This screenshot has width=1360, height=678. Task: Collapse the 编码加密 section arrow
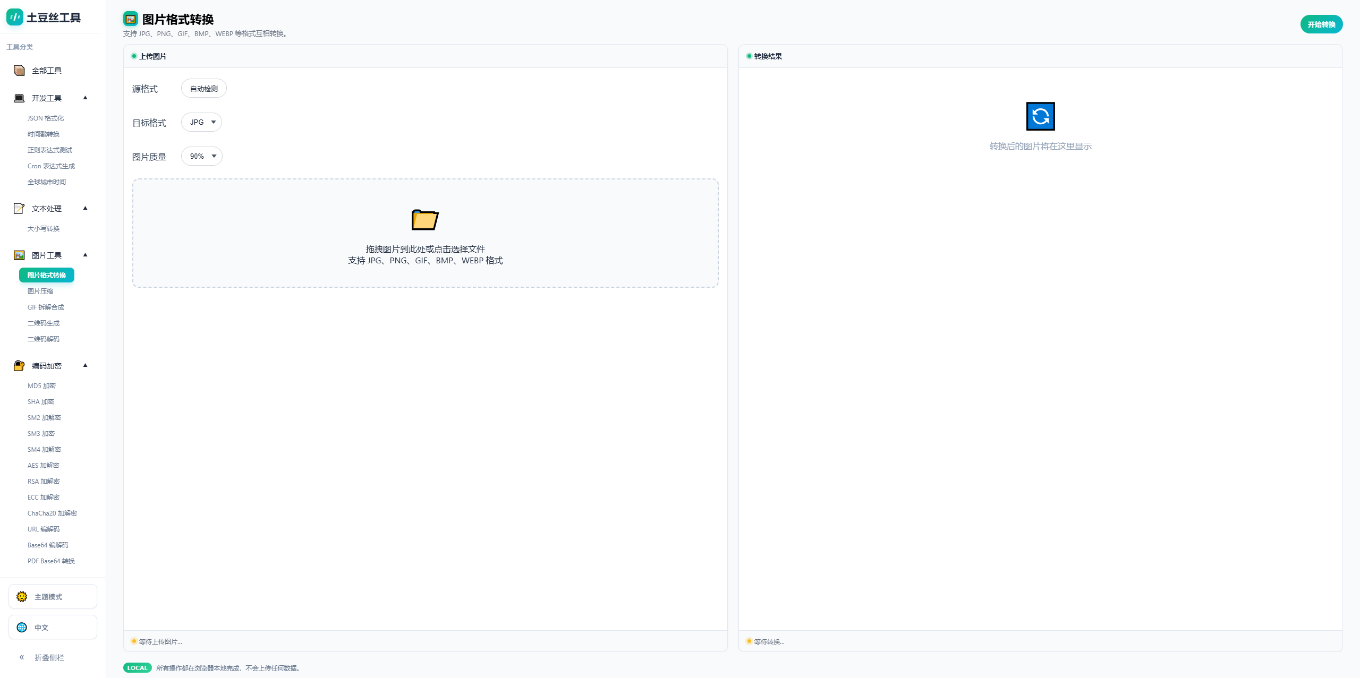(85, 365)
